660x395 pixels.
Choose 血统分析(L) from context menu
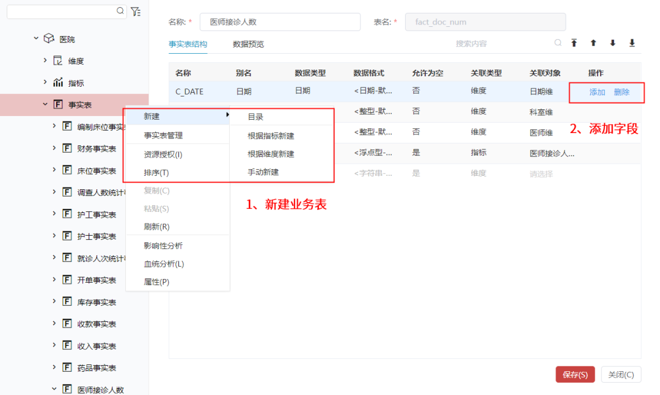pyautogui.click(x=178, y=264)
